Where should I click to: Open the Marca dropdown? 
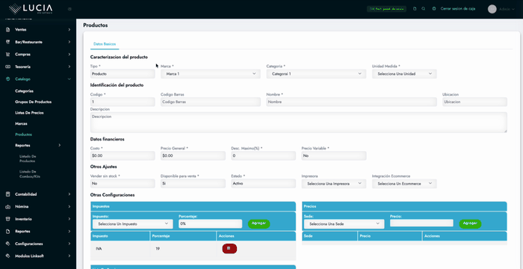coord(211,74)
